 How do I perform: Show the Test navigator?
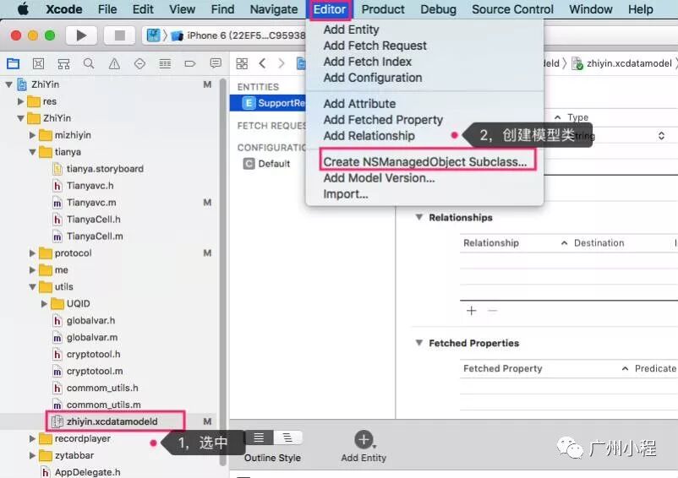coord(139,64)
